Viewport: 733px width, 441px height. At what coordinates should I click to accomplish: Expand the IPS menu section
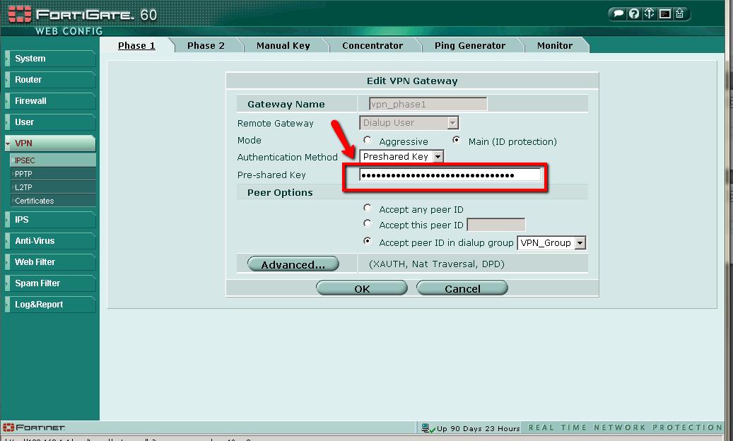click(50, 220)
